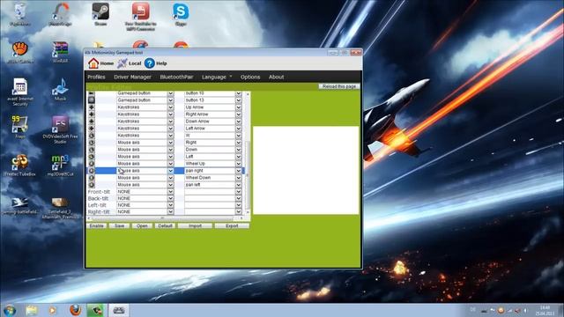Open media player taskbar icon
Screen dimensions: 564x317
53,310
